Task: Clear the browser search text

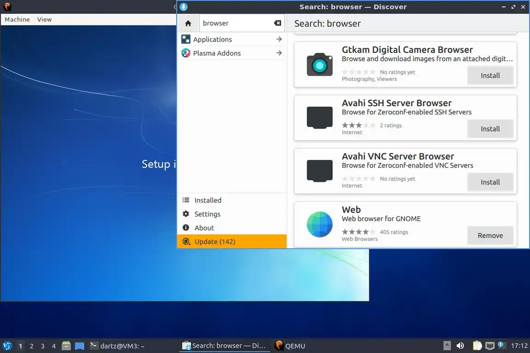Action: point(277,23)
